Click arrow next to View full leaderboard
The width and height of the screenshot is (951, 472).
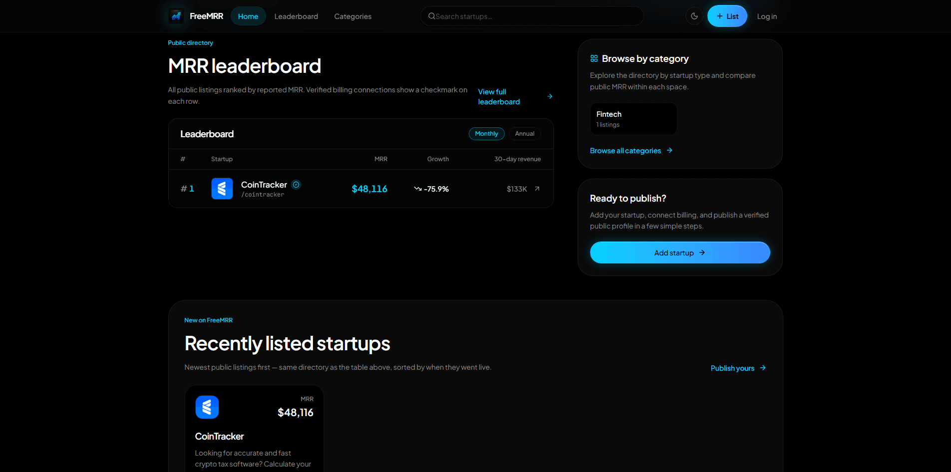[550, 97]
